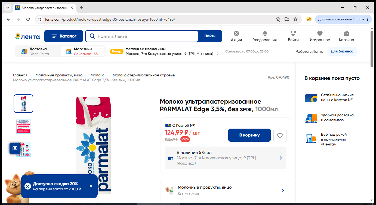Viewport: 376px width, 205px height.
Task: Open Молочные продукты, яйцо breadcrumb
Action: (59, 75)
